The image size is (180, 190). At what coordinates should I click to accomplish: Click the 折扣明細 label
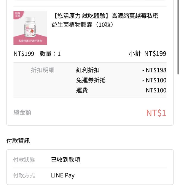[43, 70]
